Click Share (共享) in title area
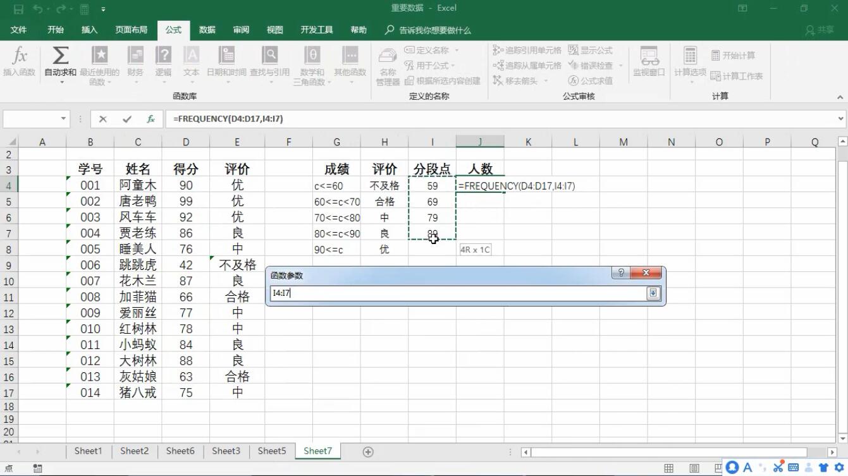848x476 pixels. tap(820, 30)
